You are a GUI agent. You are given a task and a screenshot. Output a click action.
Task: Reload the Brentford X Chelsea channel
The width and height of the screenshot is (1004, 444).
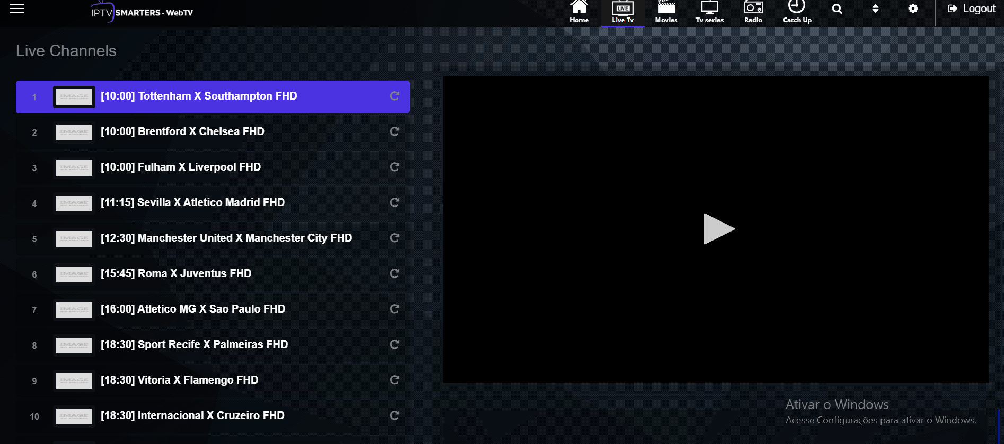394,131
